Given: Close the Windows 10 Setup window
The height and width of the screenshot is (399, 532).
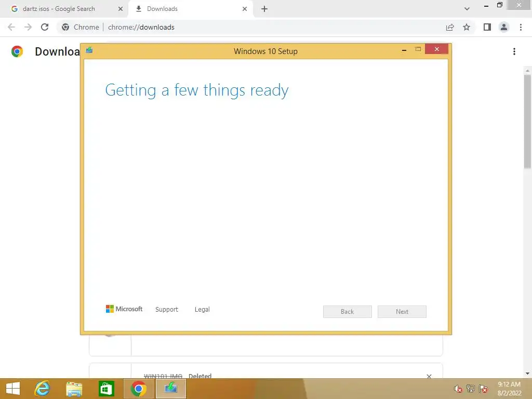Looking at the screenshot, I should [x=436, y=49].
